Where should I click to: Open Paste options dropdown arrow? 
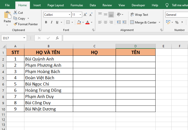coord(7,25)
